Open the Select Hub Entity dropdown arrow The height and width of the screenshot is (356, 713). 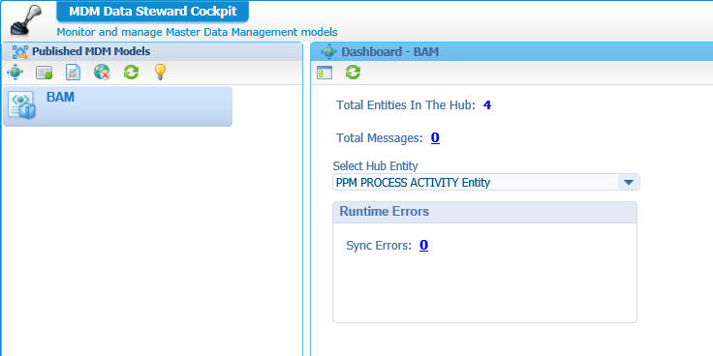pyautogui.click(x=629, y=182)
